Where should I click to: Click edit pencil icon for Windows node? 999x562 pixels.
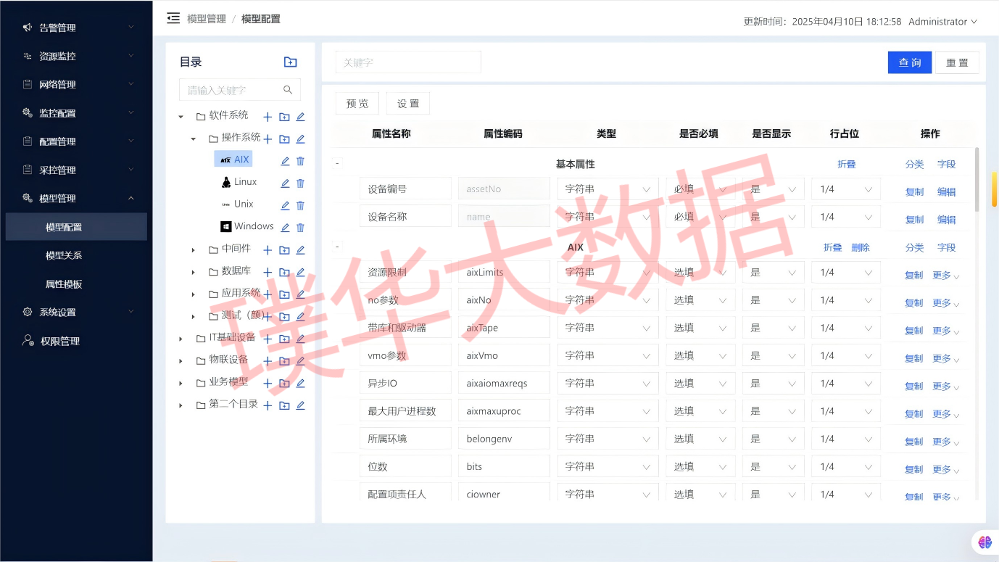285,228
